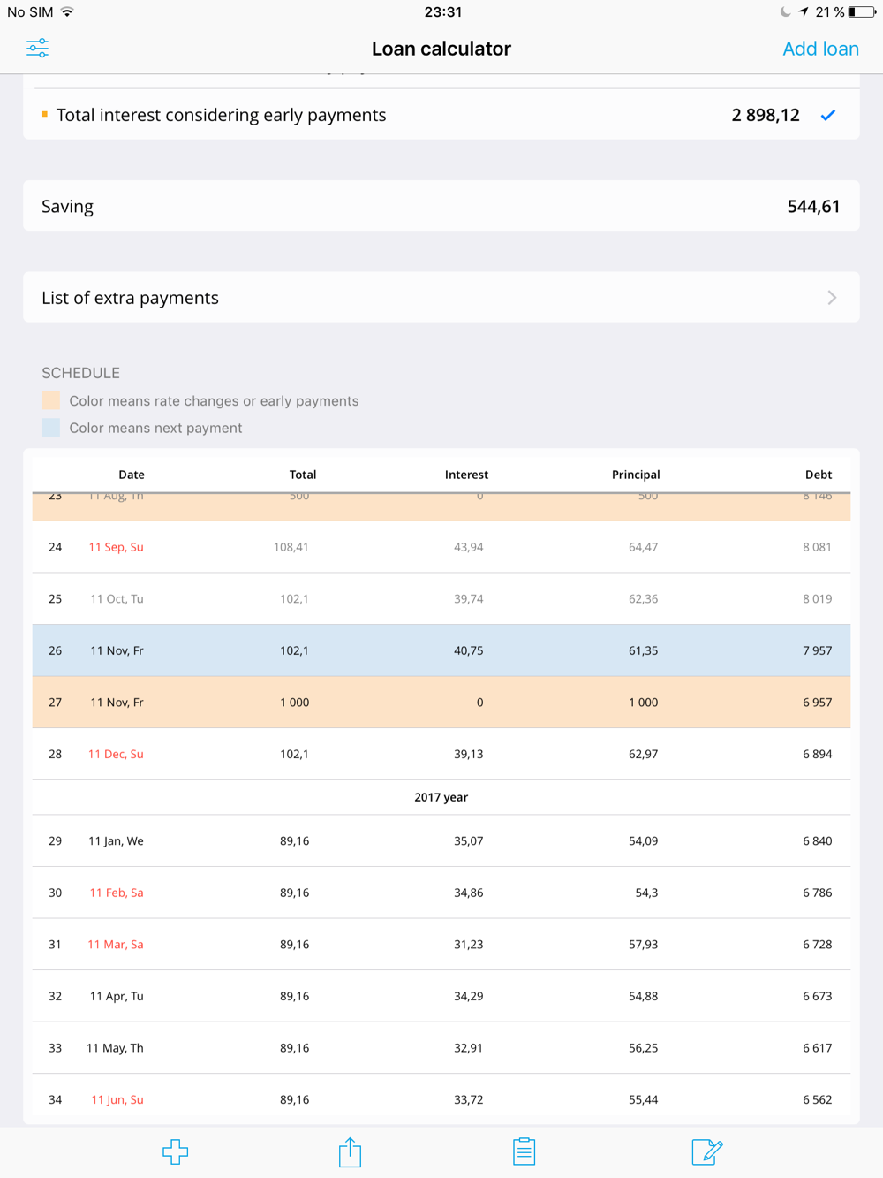The width and height of the screenshot is (883, 1178).
Task: Tap the share export icon
Action: 350,1151
